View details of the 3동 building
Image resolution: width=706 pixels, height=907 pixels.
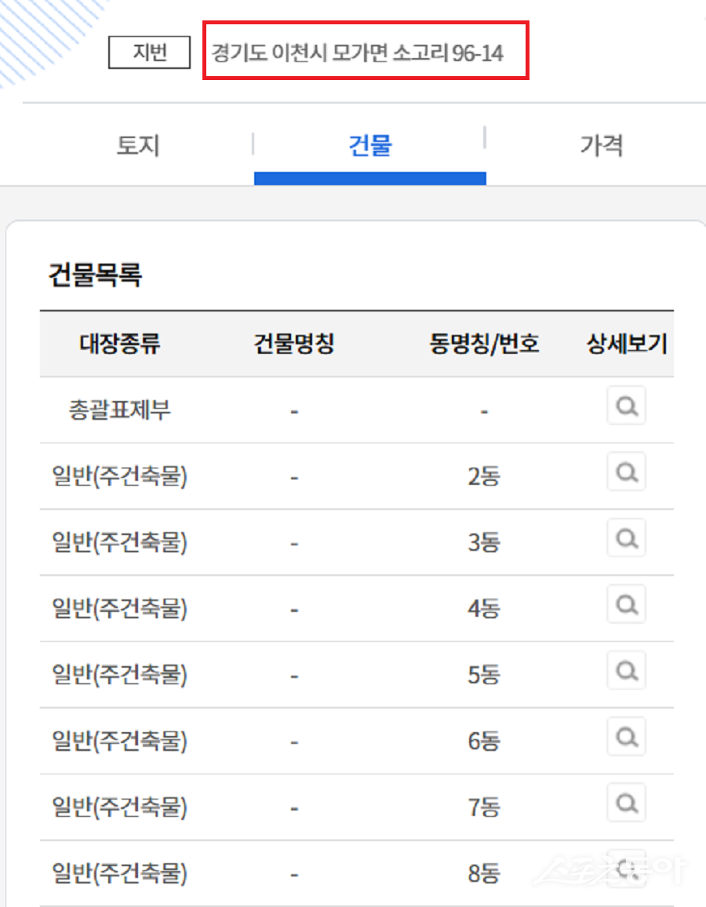pyautogui.click(x=626, y=538)
